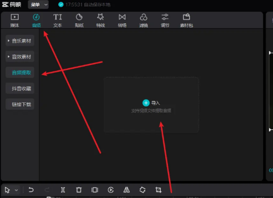Click the split clip tool
The width and height of the screenshot is (273, 198).
(63, 190)
